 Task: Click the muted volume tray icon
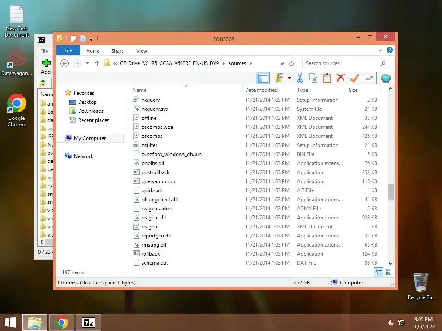click(391, 322)
